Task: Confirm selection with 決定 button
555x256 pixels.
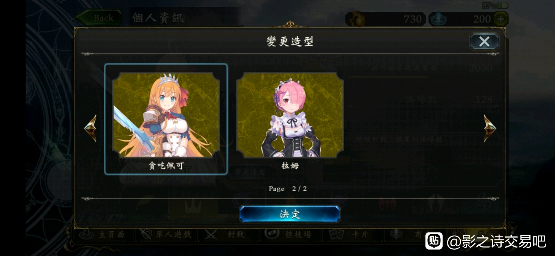Action: (x=290, y=214)
